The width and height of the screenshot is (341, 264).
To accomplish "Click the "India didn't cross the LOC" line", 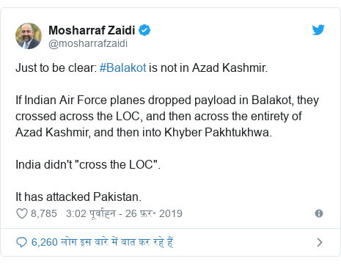I will (x=88, y=164).
